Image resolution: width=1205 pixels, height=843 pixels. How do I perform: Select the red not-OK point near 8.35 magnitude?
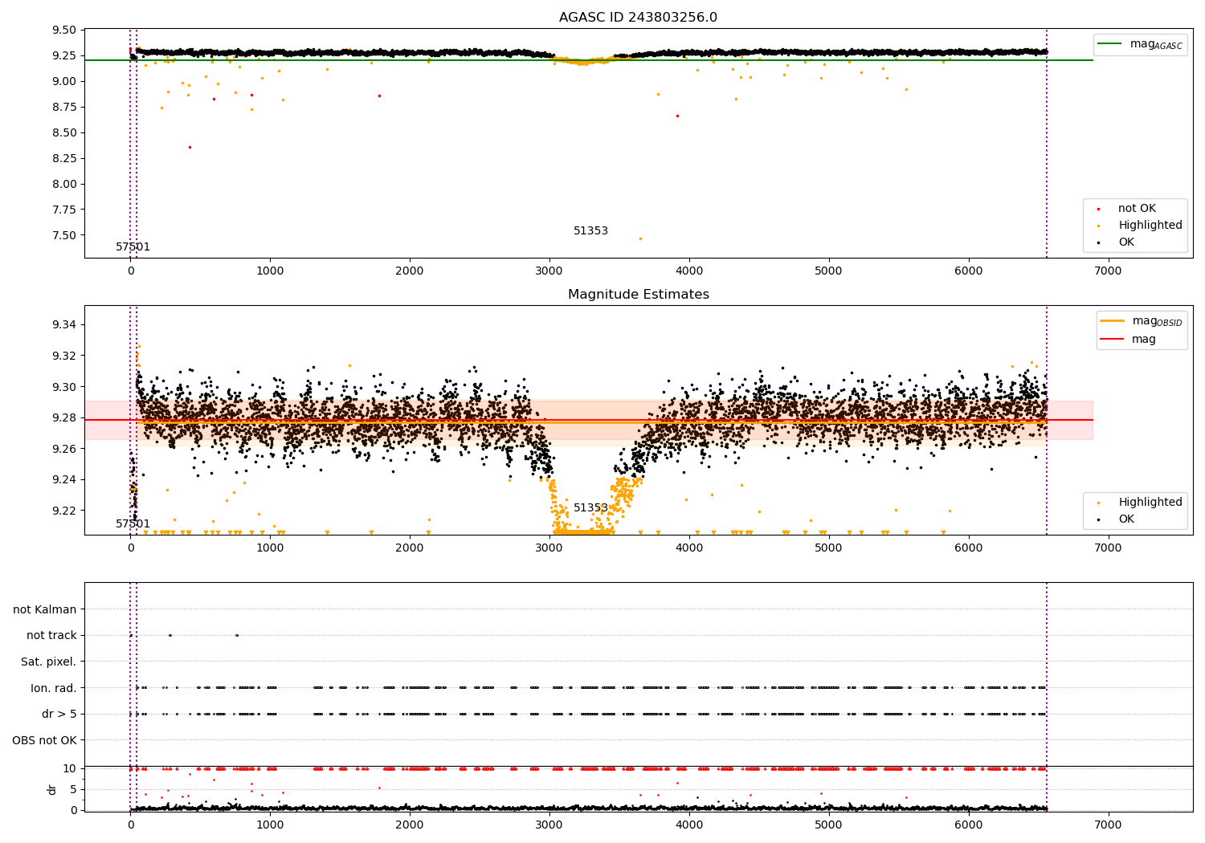190,147
